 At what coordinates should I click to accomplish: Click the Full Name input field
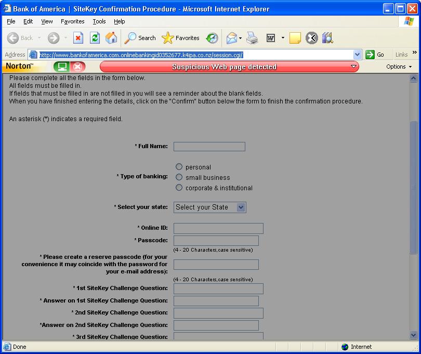click(209, 147)
